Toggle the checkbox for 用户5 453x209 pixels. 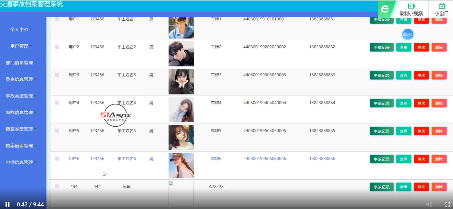57,130
